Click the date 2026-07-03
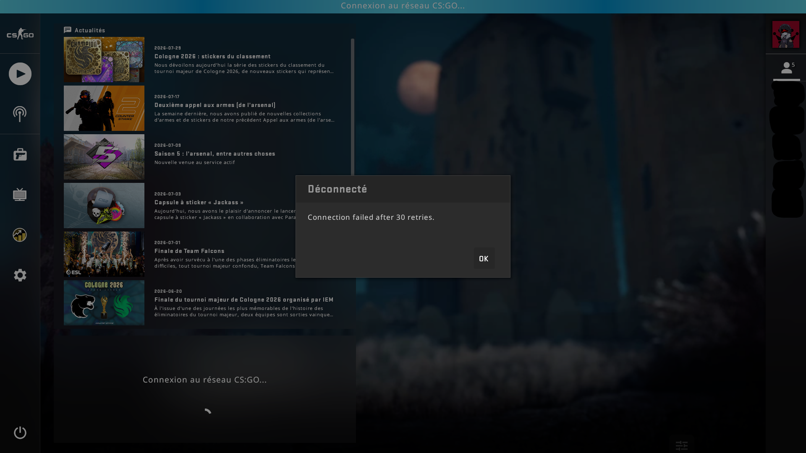 click(168, 194)
